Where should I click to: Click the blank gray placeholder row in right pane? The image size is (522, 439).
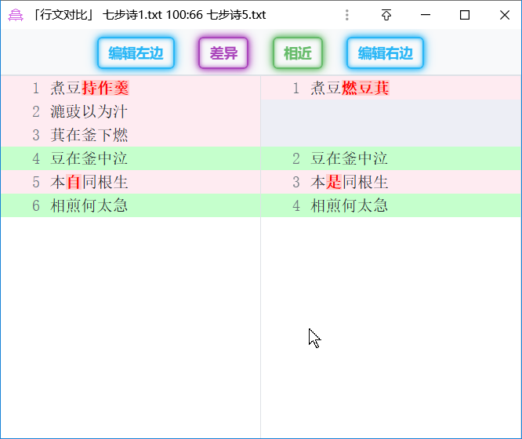391,123
